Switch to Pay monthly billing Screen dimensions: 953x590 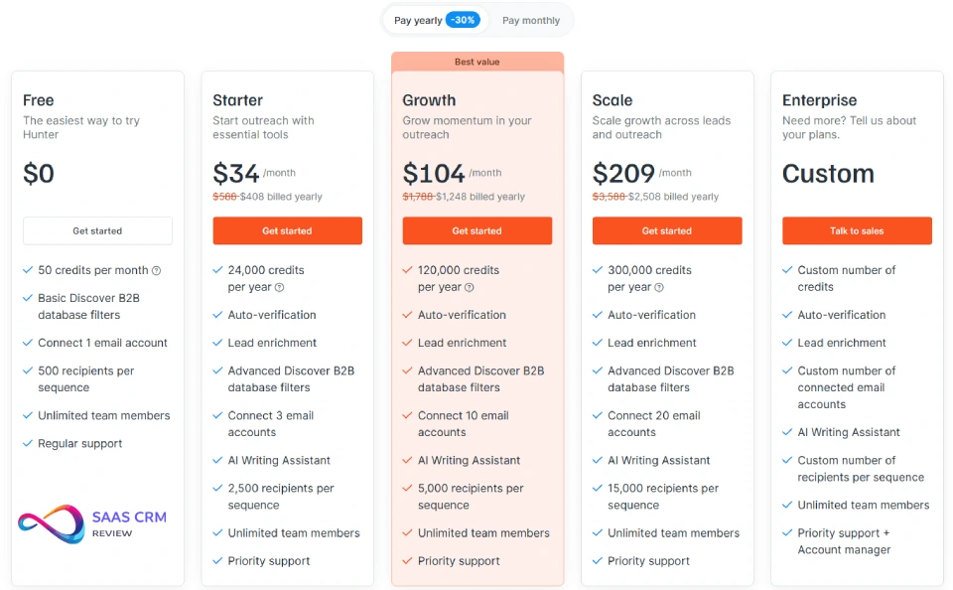point(530,20)
